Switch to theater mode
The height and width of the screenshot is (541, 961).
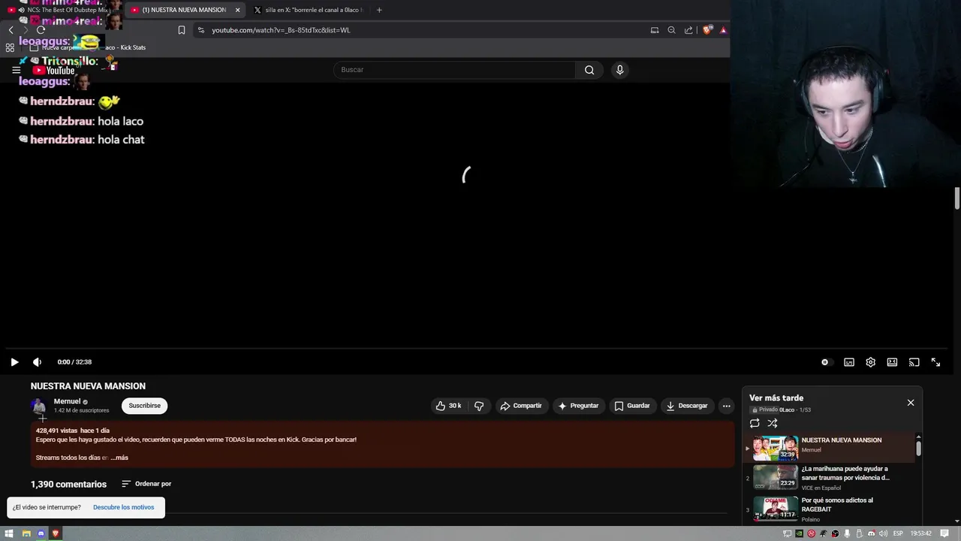[x=892, y=362]
